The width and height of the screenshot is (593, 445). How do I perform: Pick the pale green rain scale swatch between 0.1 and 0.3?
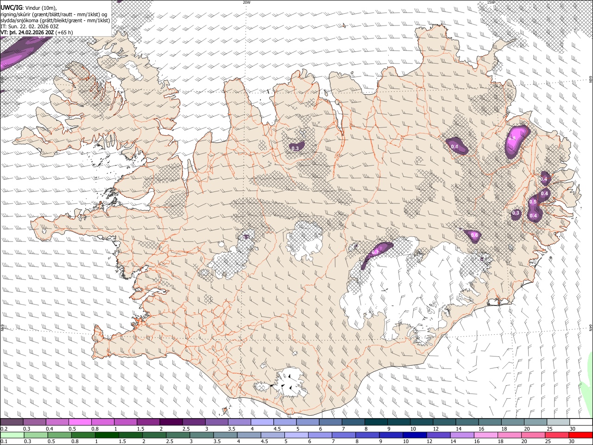tap(12, 435)
